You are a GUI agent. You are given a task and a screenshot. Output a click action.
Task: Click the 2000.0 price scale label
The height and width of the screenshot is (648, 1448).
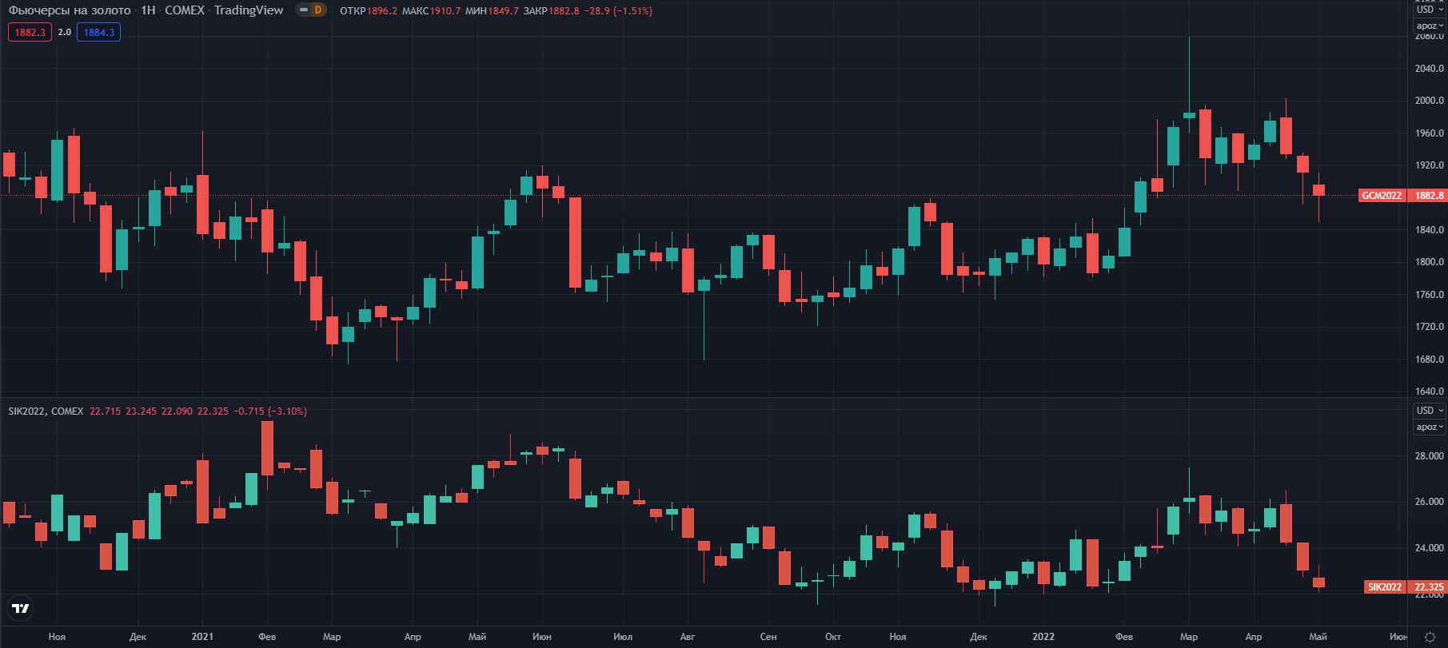tap(1429, 101)
